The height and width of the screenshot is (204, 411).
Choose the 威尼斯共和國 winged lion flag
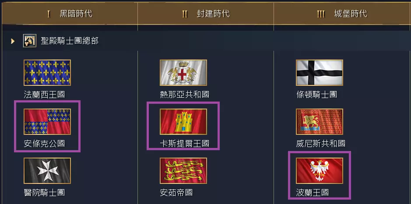320,122
